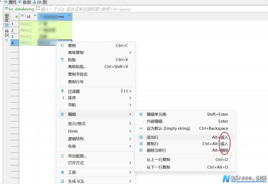This screenshot has height=184, width=268.
Task: Open the name column filter arrow
Action: tap(69, 15)
